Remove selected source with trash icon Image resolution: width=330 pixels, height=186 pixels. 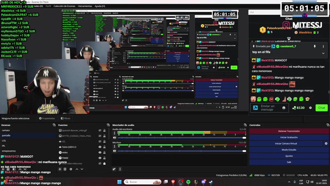65,169
